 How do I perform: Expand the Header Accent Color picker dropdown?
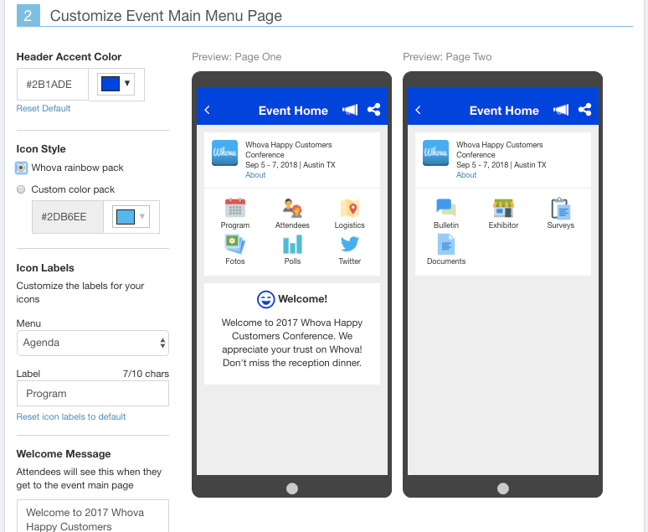pyautogui.click(x=116, y=84)
